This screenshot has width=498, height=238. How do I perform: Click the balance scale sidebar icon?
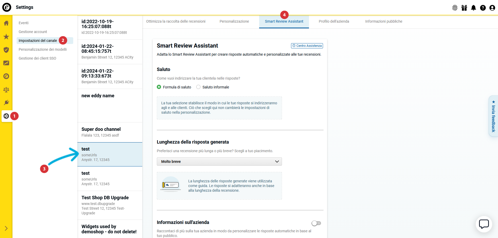[x=6, y=90]
